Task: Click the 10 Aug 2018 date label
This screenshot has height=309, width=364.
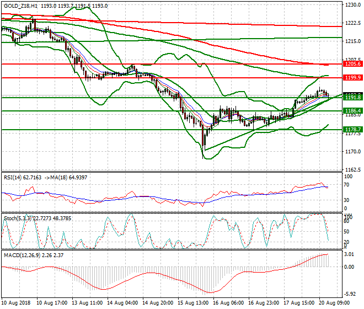Action: pos(17,303)
